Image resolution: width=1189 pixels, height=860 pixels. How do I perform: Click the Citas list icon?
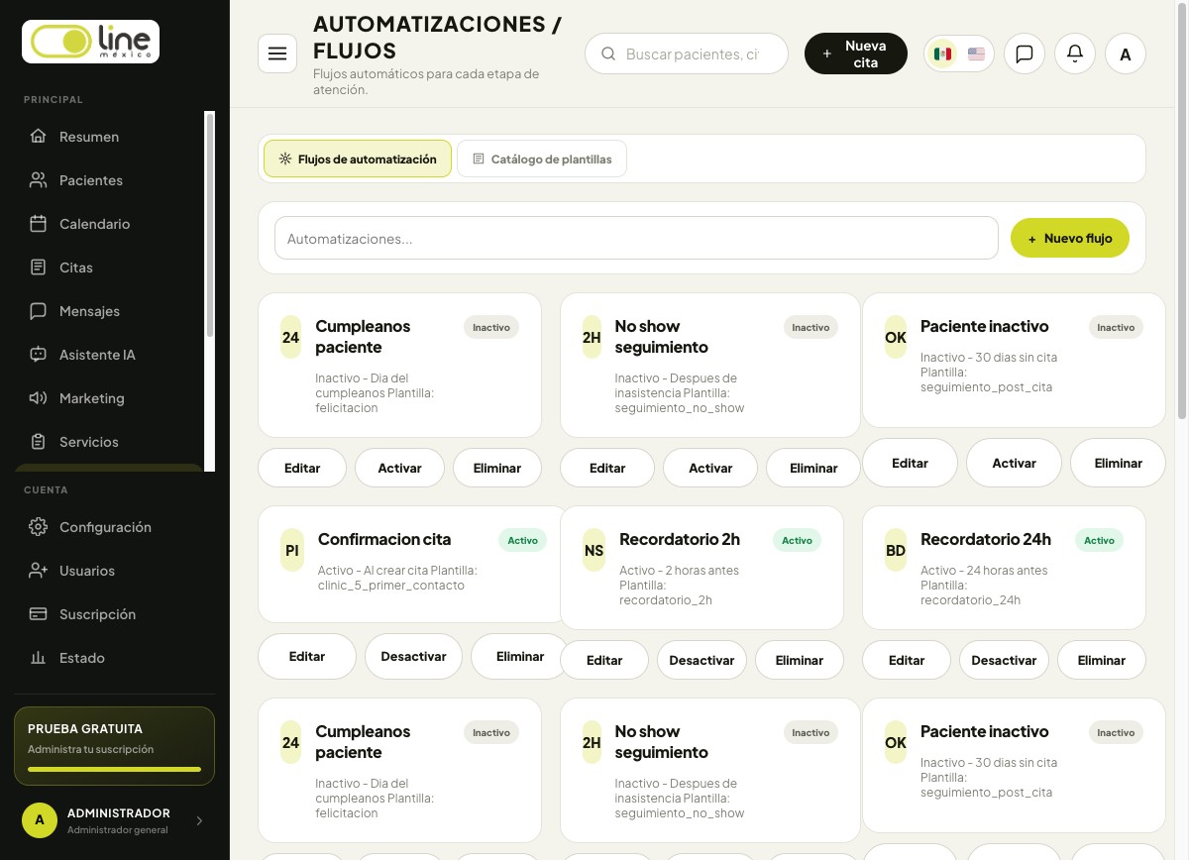[38, 268]
